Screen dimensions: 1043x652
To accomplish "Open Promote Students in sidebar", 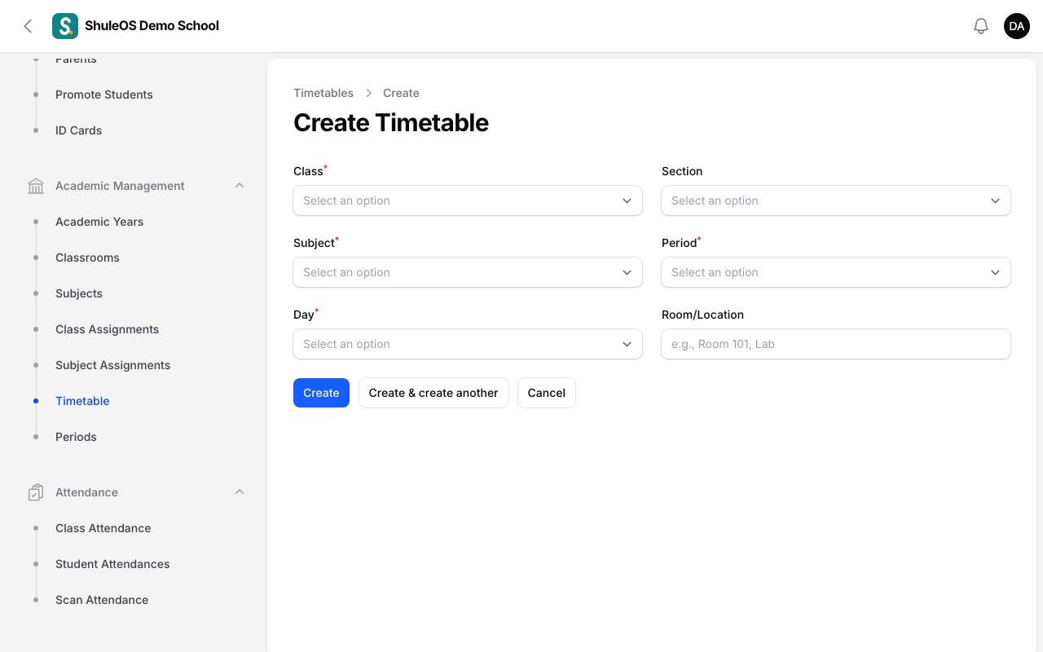I will pyautogui.click(x=104, y=95).
